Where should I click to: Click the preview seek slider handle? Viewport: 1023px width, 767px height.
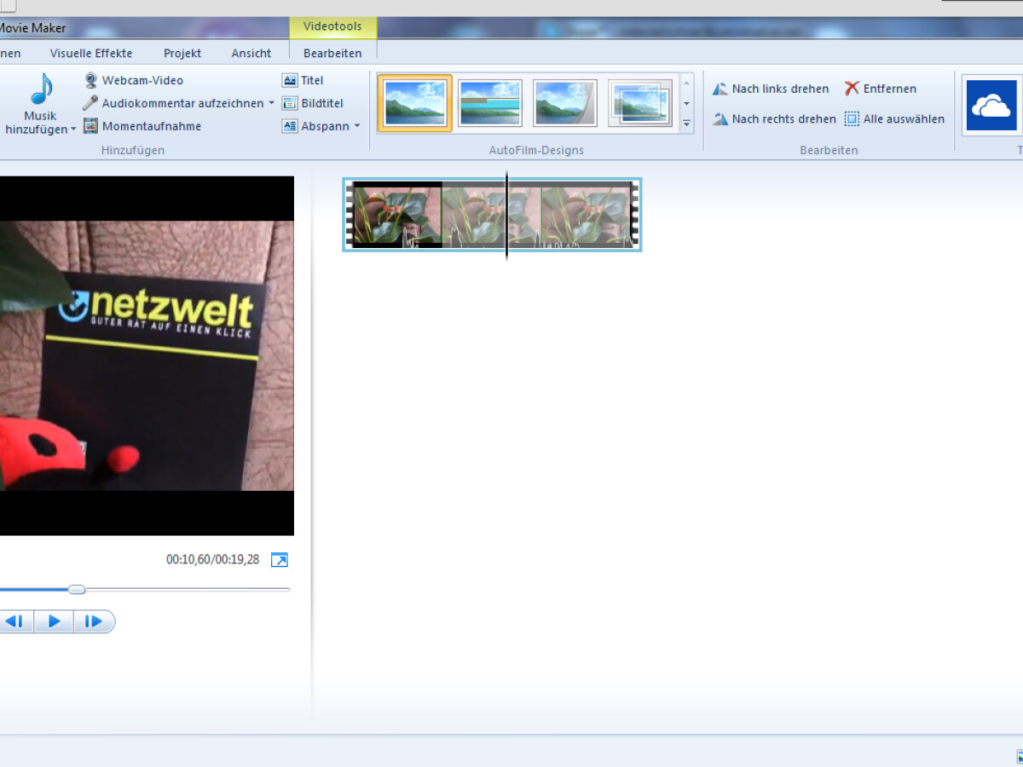tap(77, 590)
